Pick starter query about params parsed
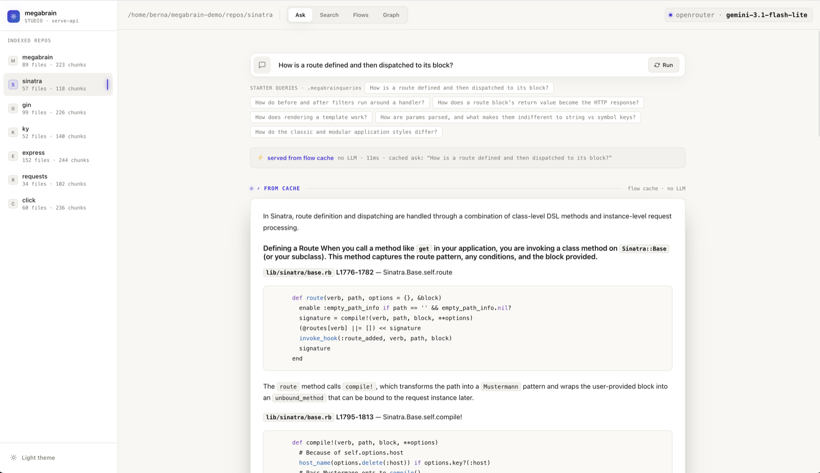820x473 pixels. pos(508,117)
